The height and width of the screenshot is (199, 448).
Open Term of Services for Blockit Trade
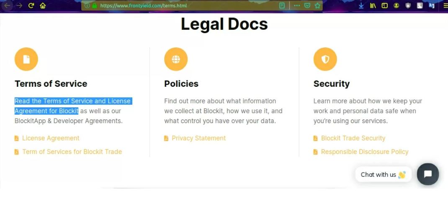click(72, 152)
